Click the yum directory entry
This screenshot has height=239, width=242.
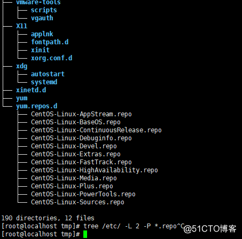[x=22, y=98]
